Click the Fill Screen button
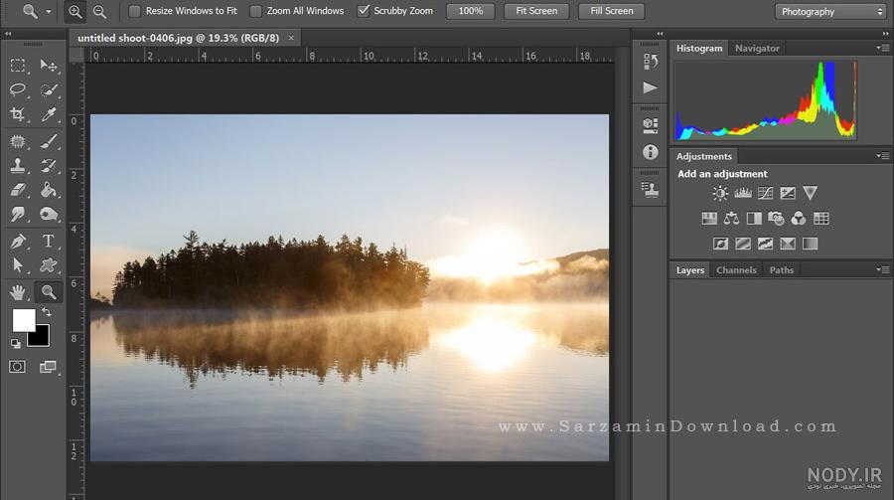894x500 pixels. coord(612,11)
